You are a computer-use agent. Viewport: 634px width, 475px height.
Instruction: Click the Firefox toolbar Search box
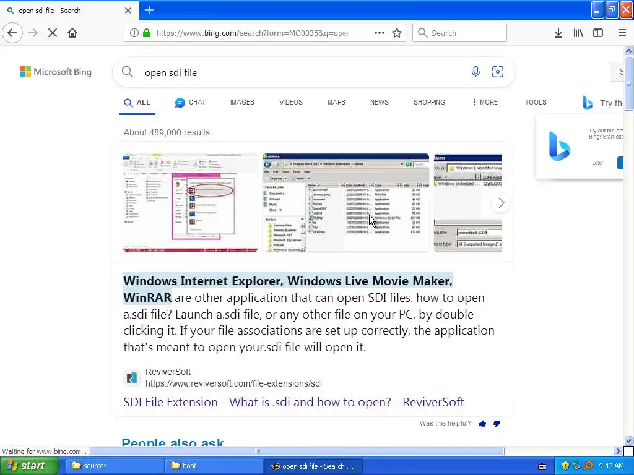point(459,33)
